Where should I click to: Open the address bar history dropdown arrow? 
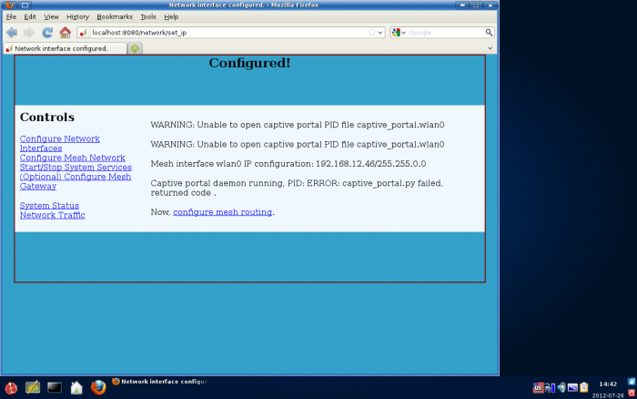(x=380, y=33)
